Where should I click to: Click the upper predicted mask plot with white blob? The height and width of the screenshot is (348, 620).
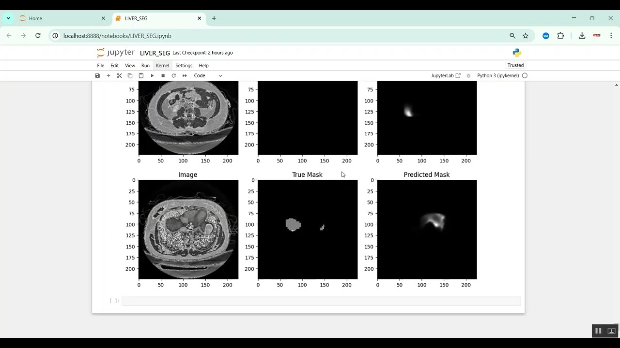pos(427,118)
